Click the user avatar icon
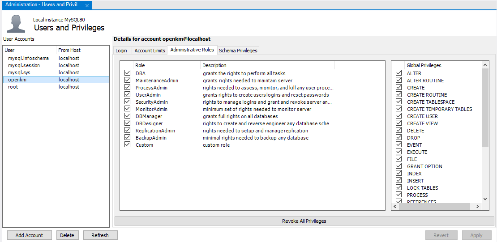 coord(16,23)
